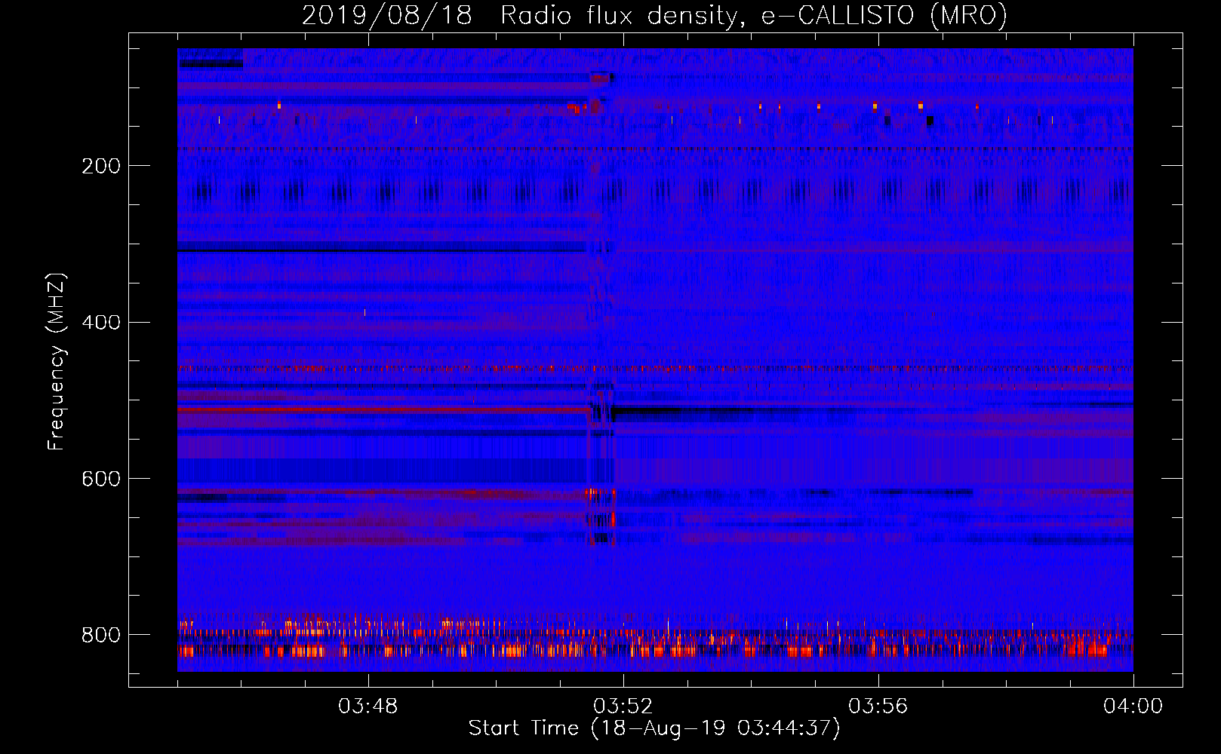
Task: Click the 400 frequency tick label
Action: 101,323
